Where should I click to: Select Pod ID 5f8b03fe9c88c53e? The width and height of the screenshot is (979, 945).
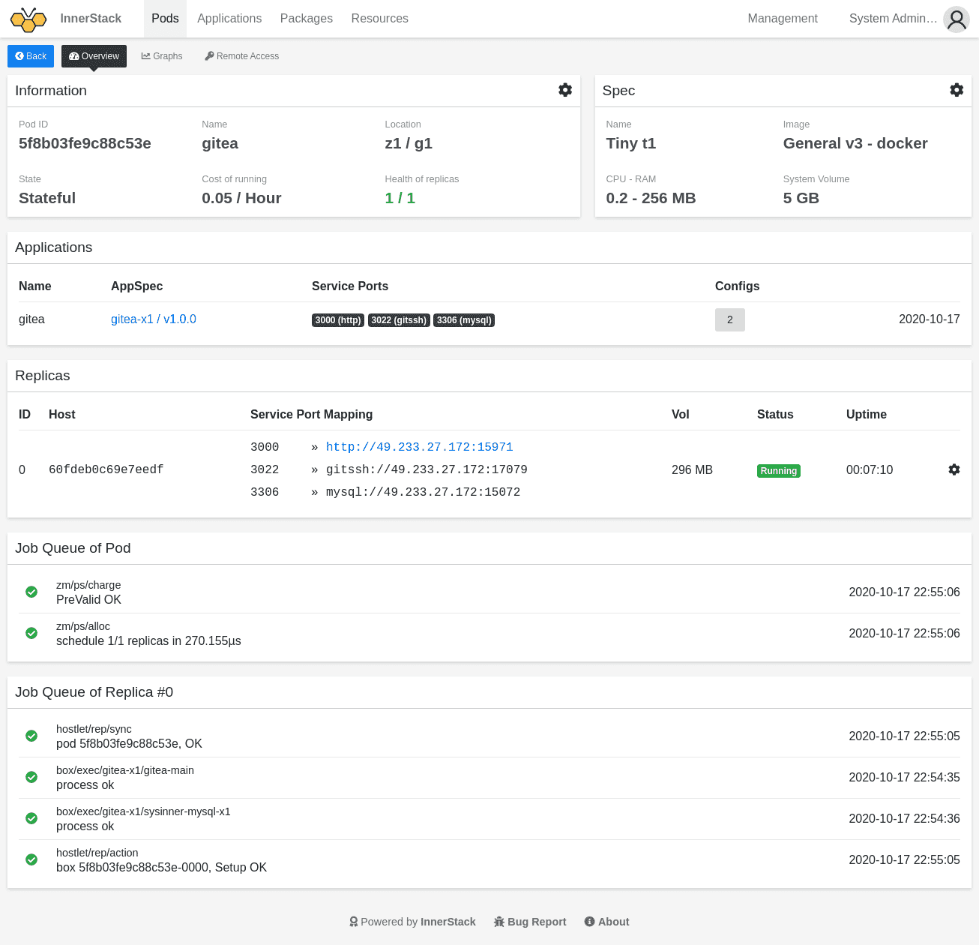85,143
